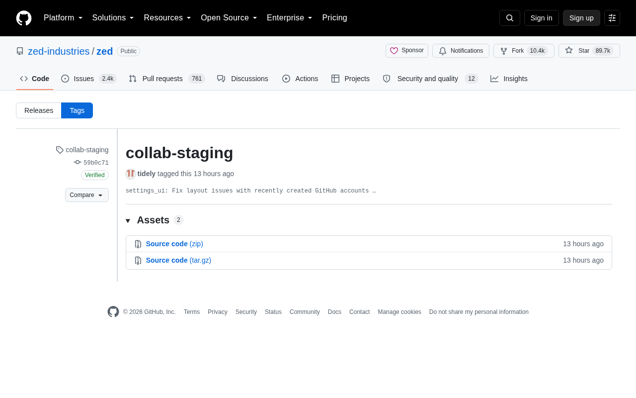This screenshot has width=636, height=398.
Task: Open the zed repository link
Action: (105, 51)
